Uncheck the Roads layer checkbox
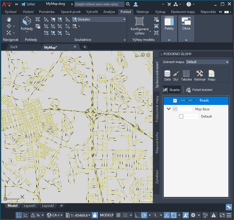 tap(175, 101)
